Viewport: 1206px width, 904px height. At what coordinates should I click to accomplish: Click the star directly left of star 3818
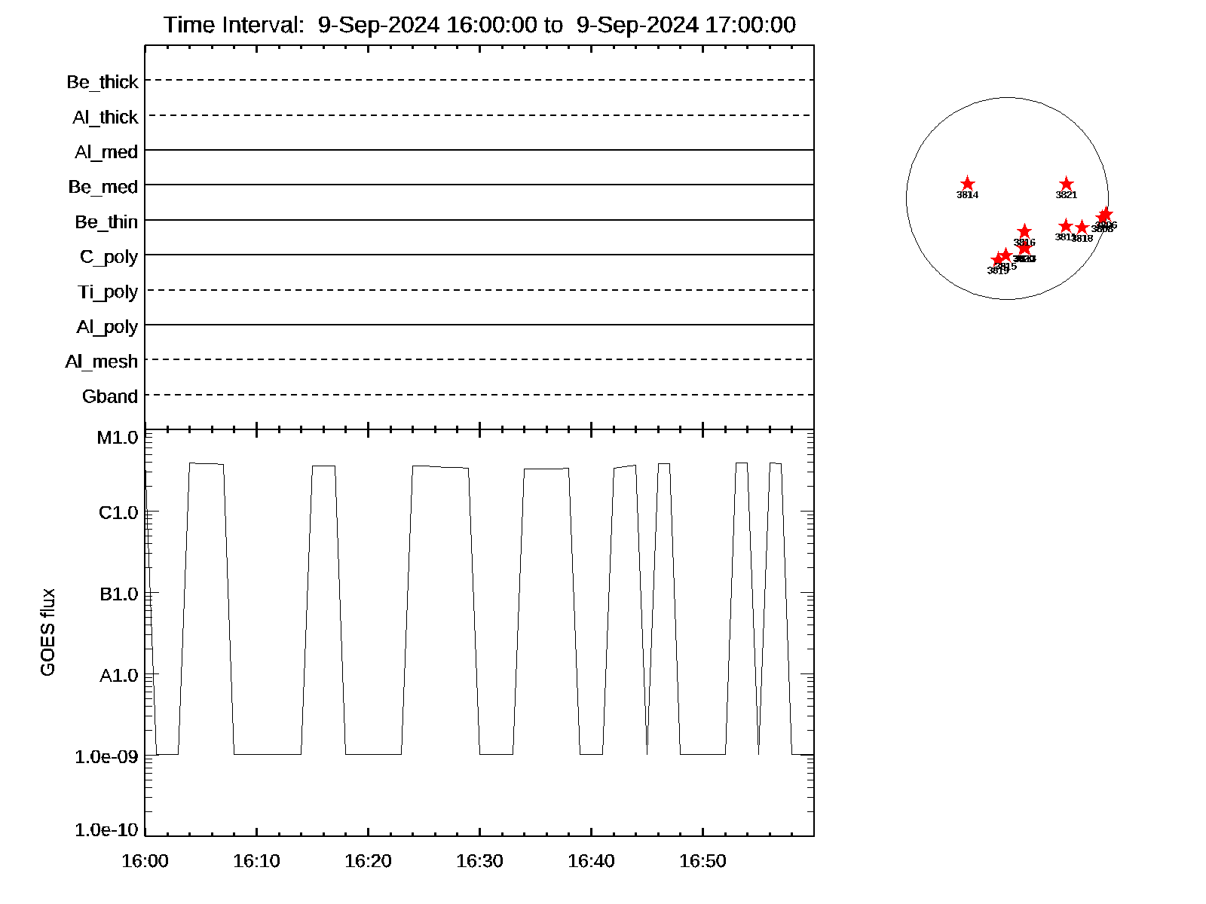[x=1065, y=226]
